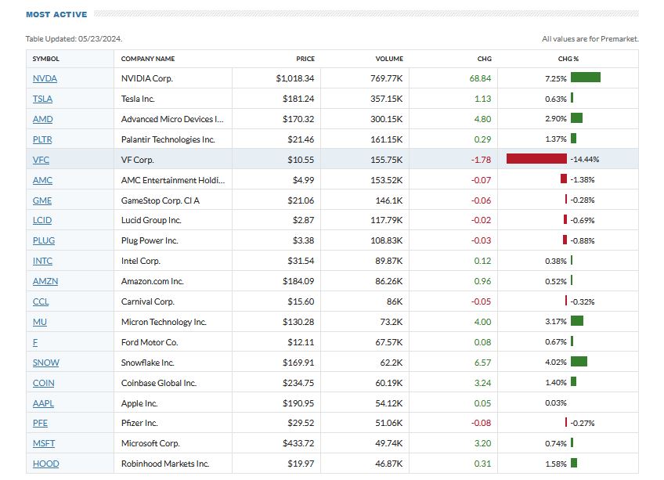Click the Microsoft Corp. price cell
The width and height of the screenshot is (664, 480).
tap(294, 444)
